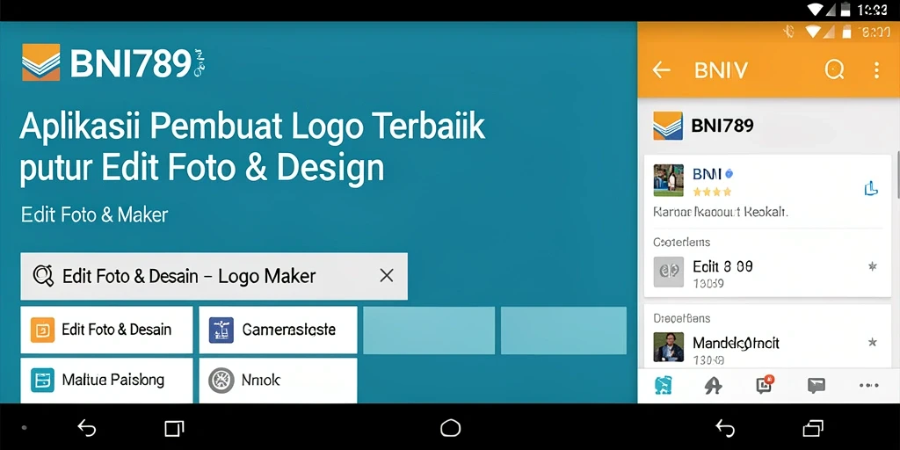Tap the BNI789 logo in right panel
This screenshot has height=450, width=900.
click(x=668, y=126)
